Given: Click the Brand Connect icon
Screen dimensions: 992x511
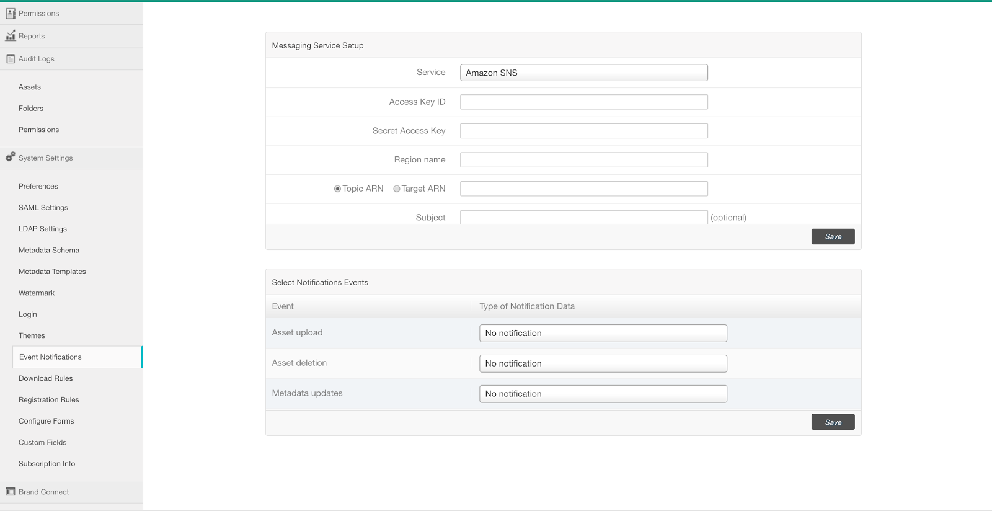Looking at the screenshot, I should coord(11,492).
